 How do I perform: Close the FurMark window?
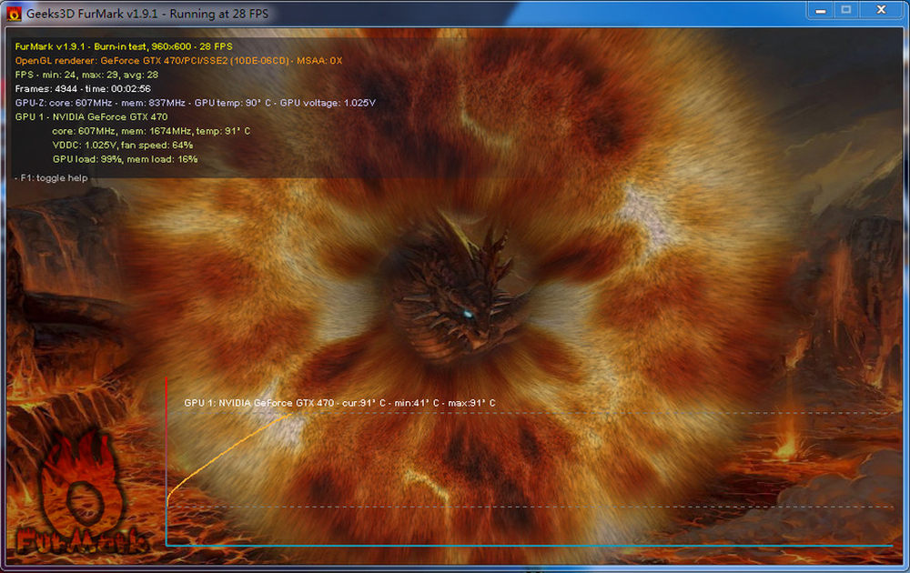tap(881, 10)
